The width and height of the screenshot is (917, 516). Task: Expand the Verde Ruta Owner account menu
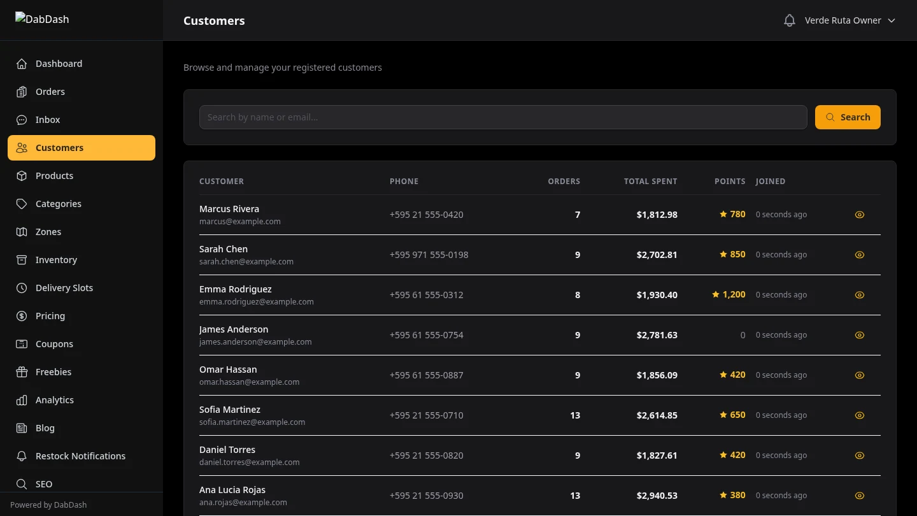pyautogui.click(x=849, y=20)
